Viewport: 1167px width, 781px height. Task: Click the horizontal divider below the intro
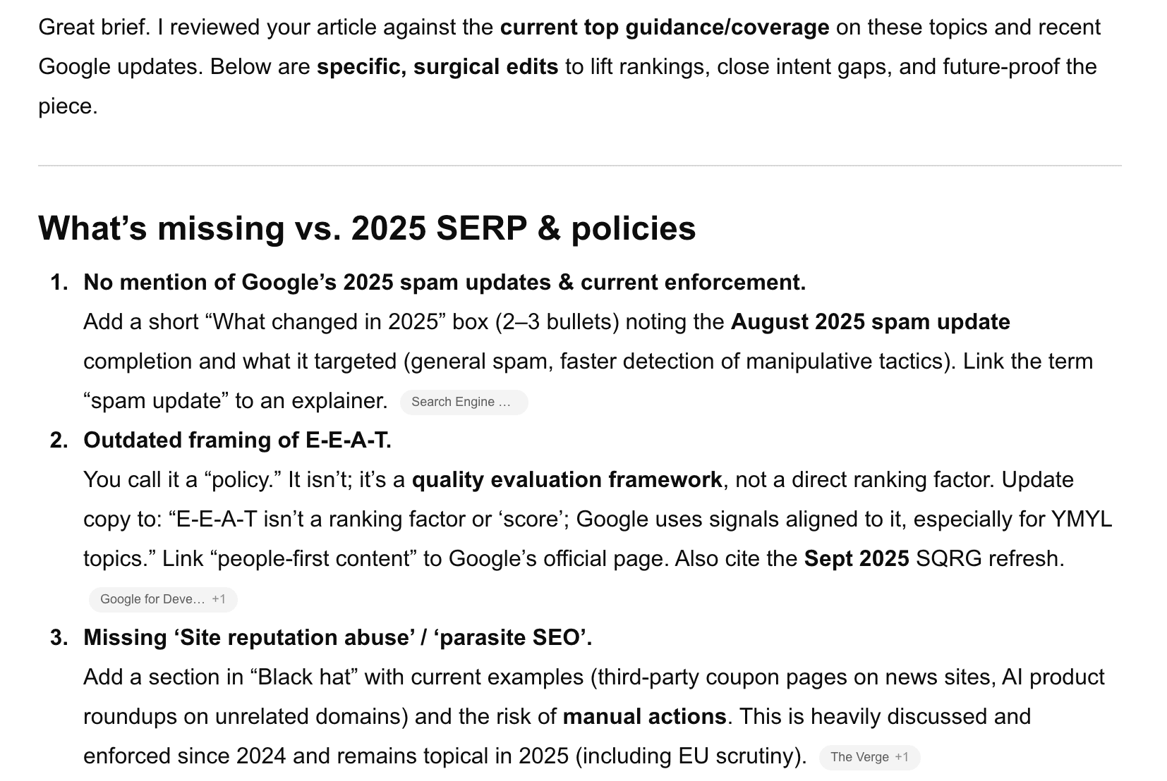tap(579, 166)
